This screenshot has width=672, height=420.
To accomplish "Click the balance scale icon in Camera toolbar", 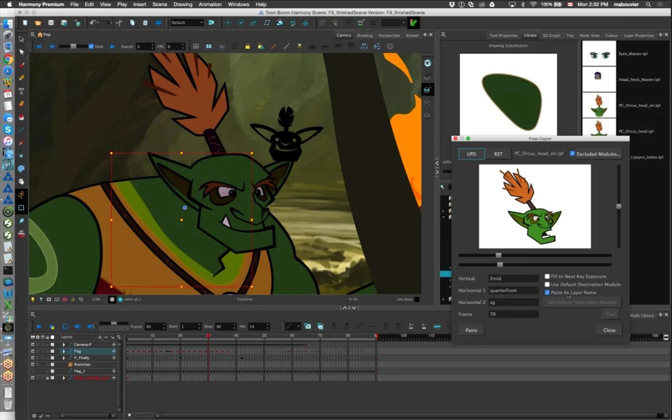I will pyautogui.click(x=364, y=47).
